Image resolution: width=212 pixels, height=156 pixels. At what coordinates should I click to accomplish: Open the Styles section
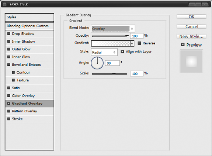29,17
